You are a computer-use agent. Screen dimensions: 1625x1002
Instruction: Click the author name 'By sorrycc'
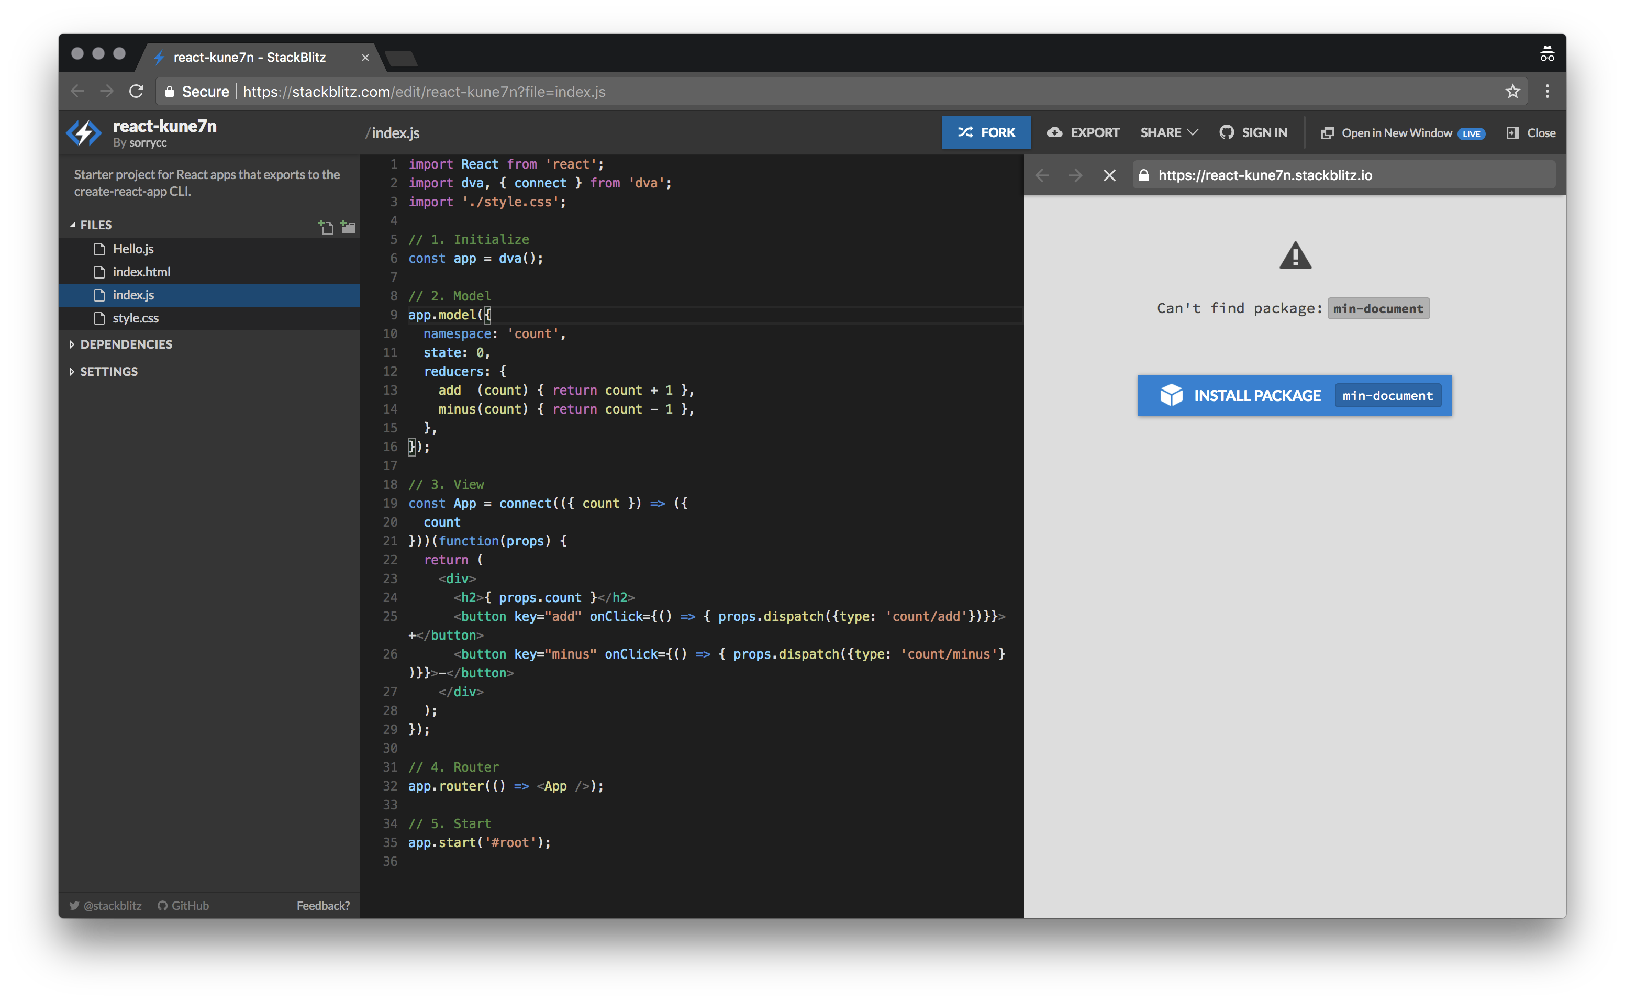click(x=140, y=143)
